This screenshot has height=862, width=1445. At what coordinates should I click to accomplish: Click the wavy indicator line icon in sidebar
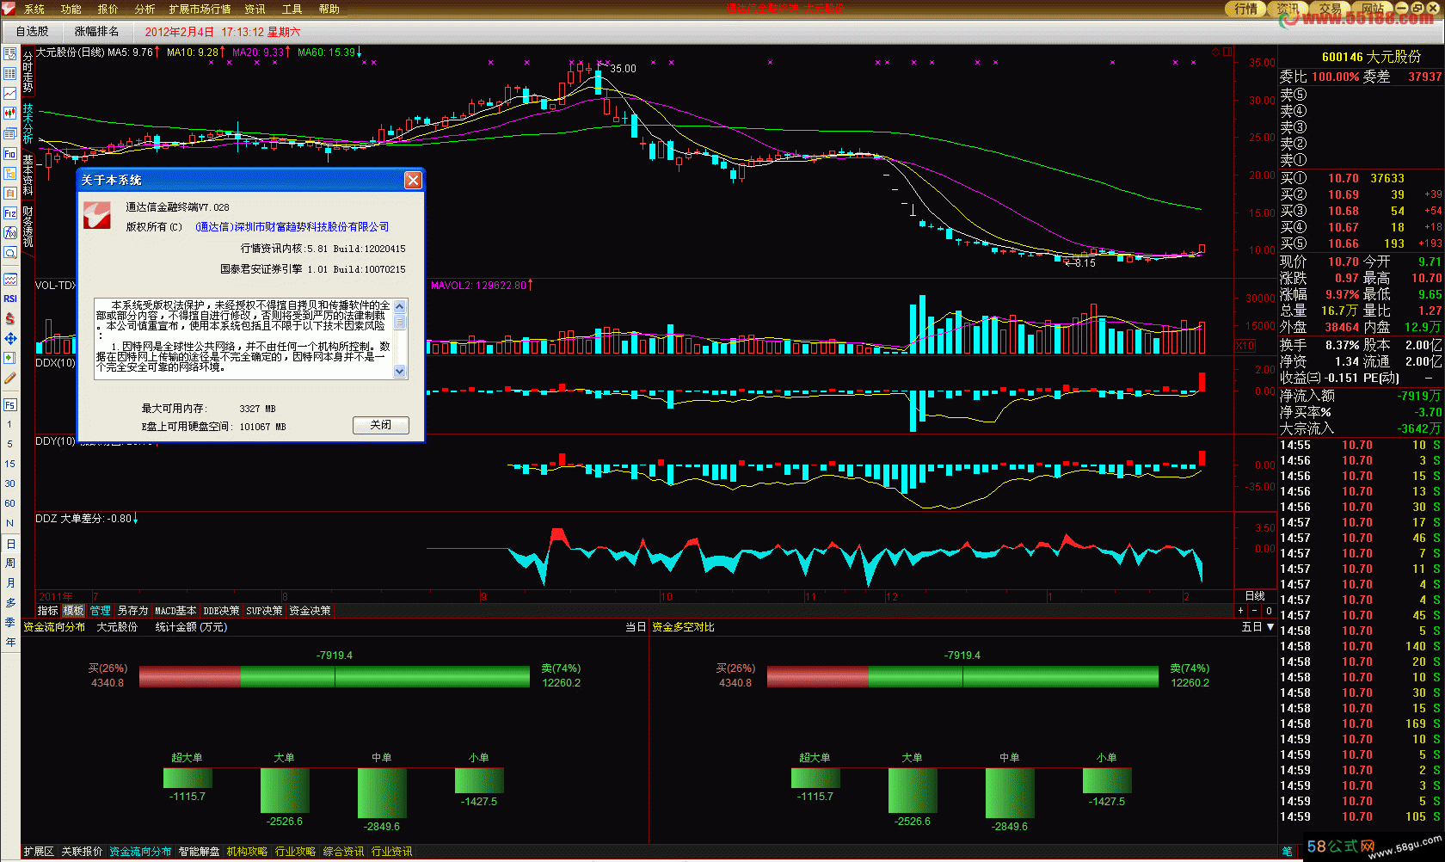(x=10, y=279)
